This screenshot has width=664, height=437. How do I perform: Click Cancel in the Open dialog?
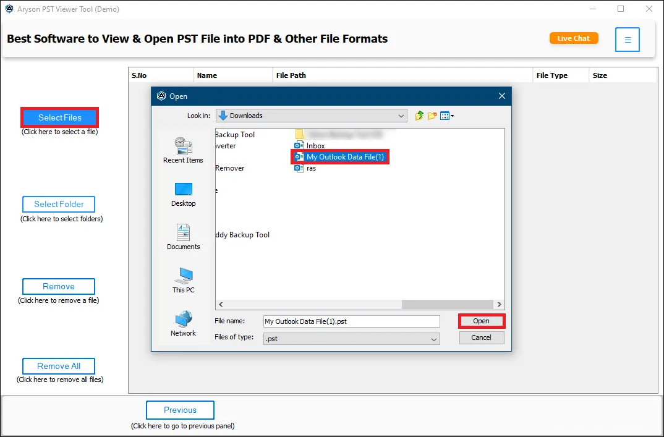[482, 337]
